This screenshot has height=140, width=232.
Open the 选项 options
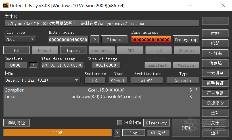click(215, 113)
